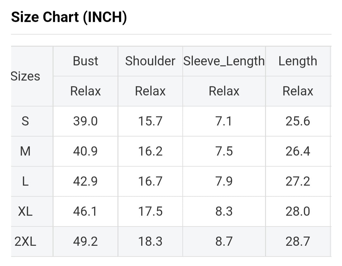Select the 'Sizes' header cell
This screenshot has width=342, height=266.
26,76
